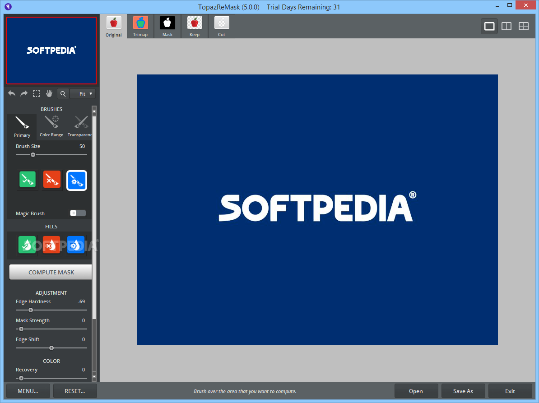Click the COMPUTE MASK button
The width and height of the screenshot is (539, 403).
(51, 272)
